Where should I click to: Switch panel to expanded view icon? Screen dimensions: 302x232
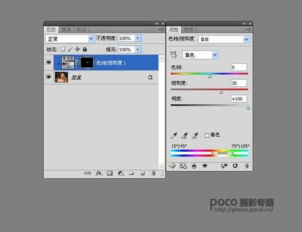pyautogui.click(x=183, y=166)
